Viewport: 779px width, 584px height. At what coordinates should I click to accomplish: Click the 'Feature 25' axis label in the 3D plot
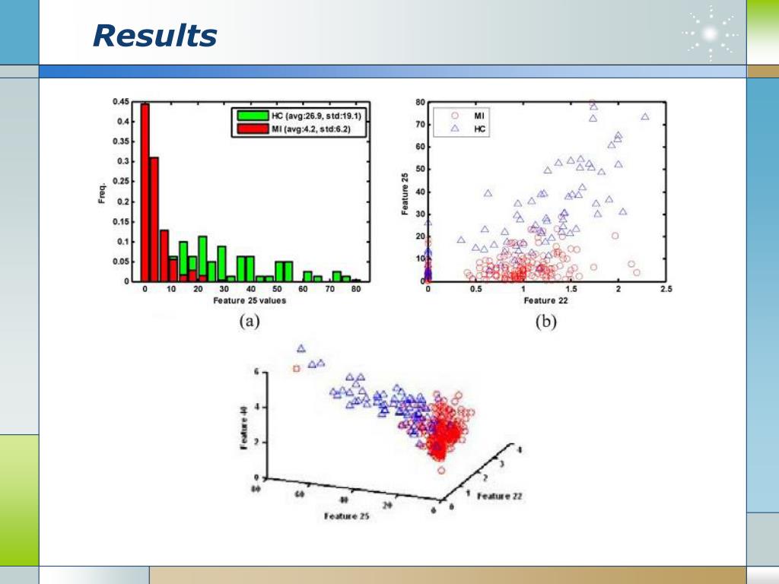(347, 516)
